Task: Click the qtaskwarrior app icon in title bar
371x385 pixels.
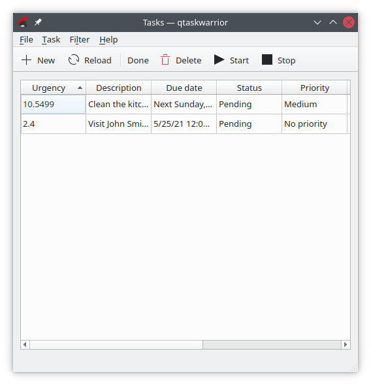Action: click(22, 22)
